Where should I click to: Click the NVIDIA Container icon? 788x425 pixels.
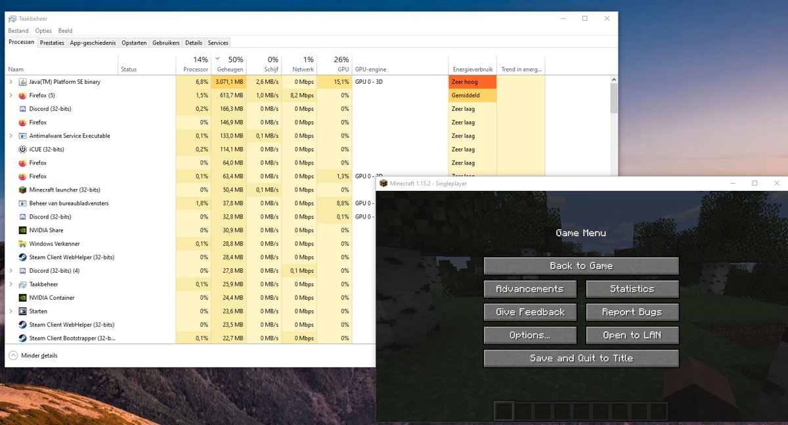[x=23, y=298]
